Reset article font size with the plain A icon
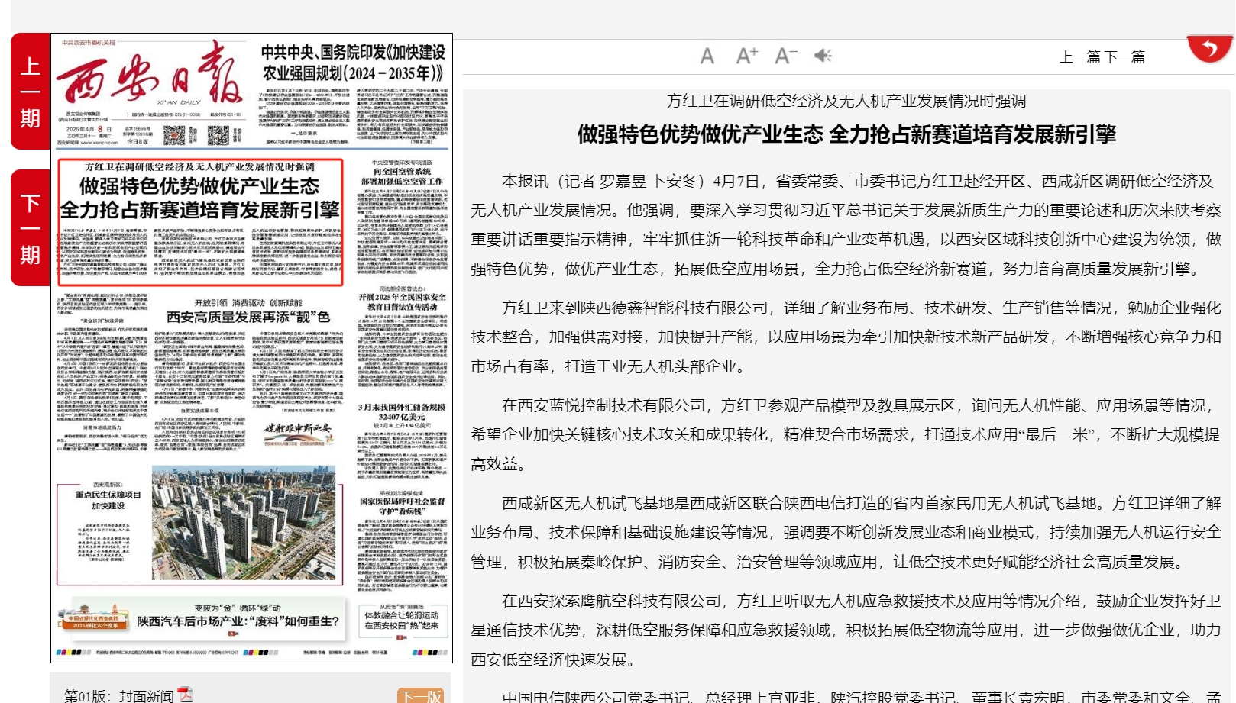The width and height of the screenshot is (1236, 703). tap(707, 56)
